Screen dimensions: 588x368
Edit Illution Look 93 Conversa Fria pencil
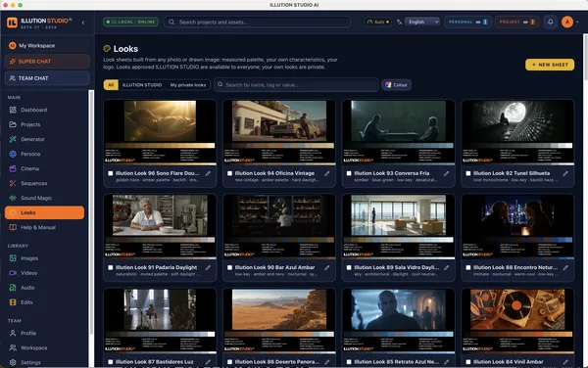446,173
